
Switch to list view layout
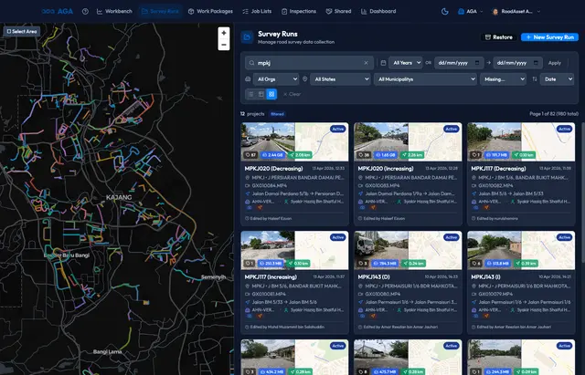click(250, 94)
